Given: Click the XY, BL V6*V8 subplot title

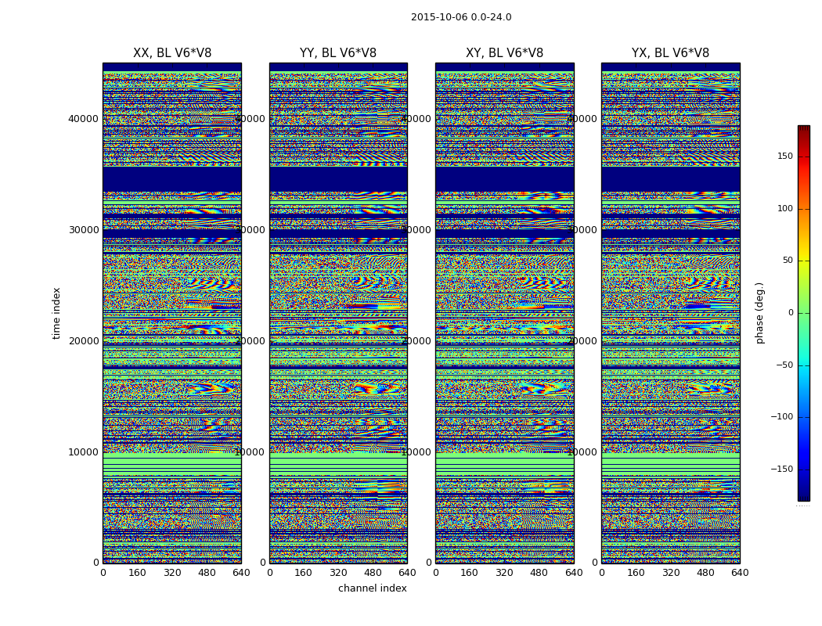Looking at the screenshot, I should click(x=504, y=53).
